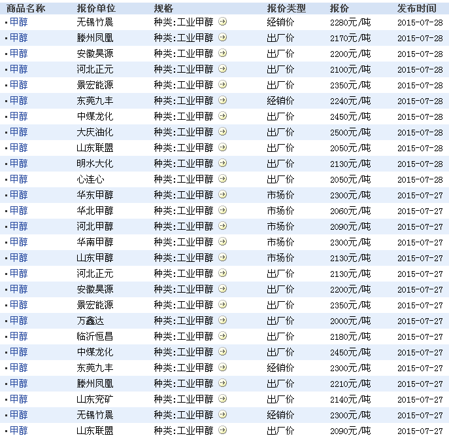Click arrow icon in 河北正元 2100元 row
449x438 pixels.
[222, 69]
